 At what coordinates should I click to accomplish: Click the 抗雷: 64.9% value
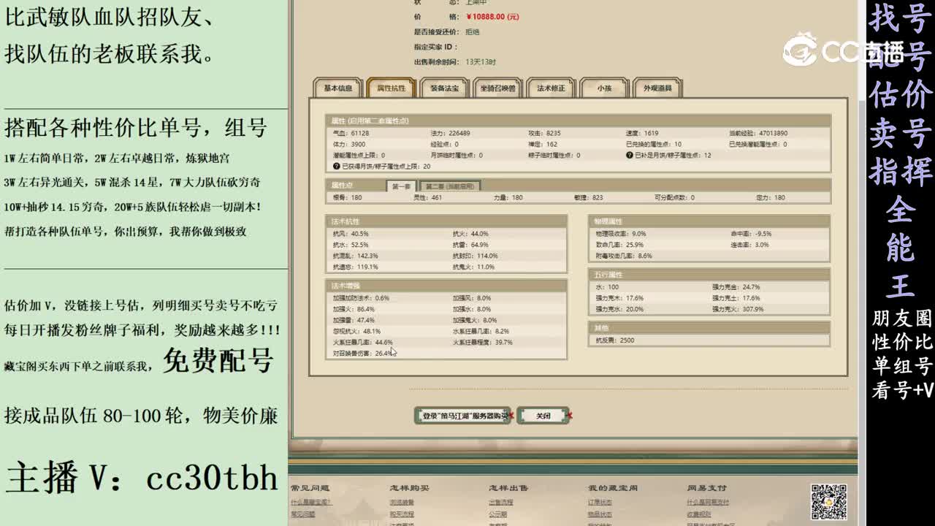471,245
